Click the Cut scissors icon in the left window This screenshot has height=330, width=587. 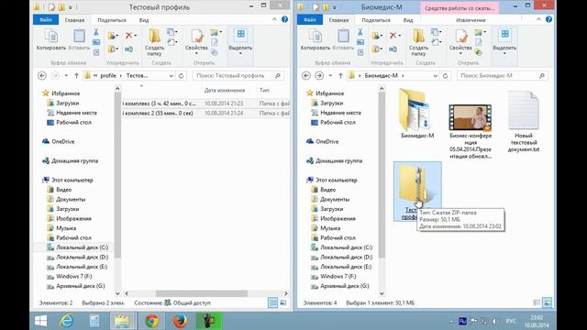(x=96, y=33)
